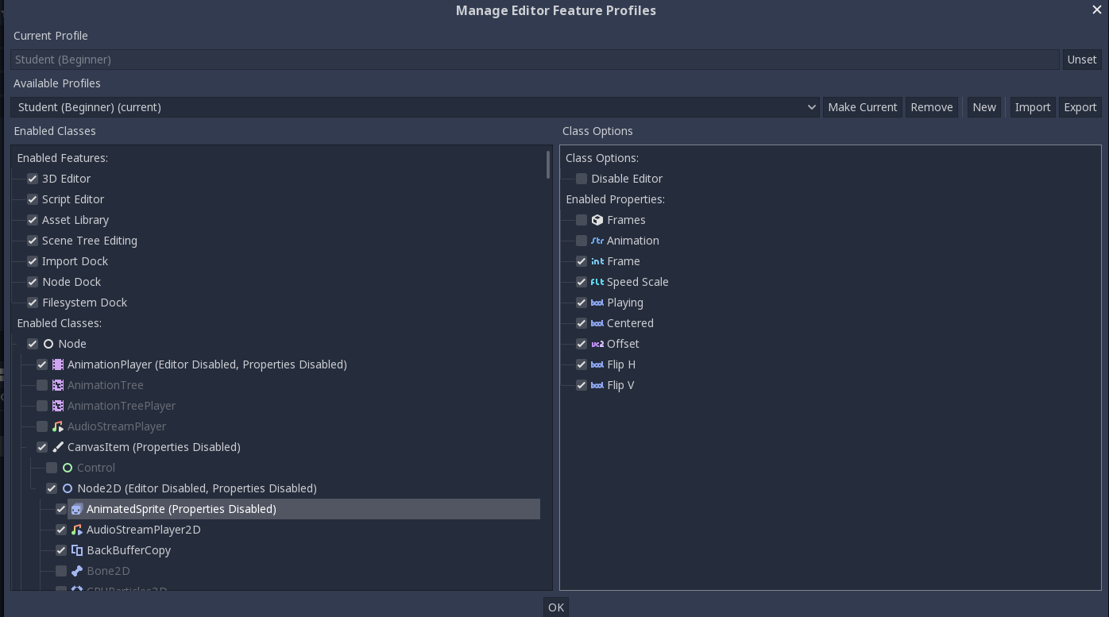The height and width of the screenshot is (617, 1109).
Task: Click the Import button
Action: (x=1033, y=107)
